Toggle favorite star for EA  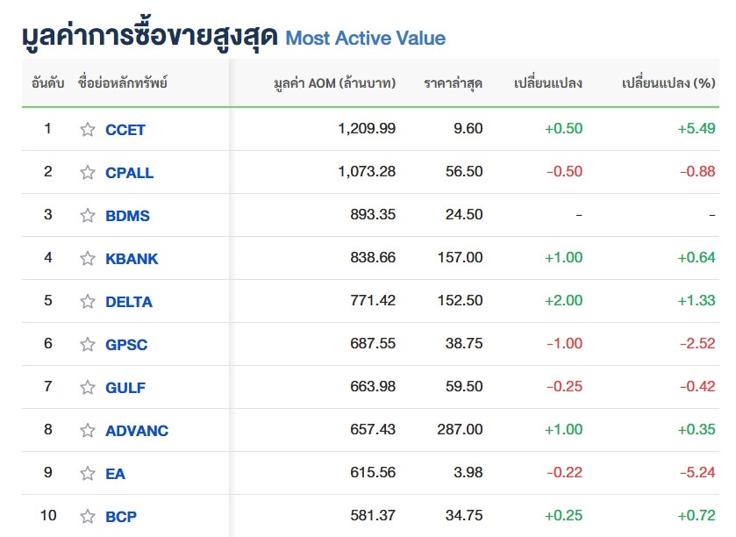(x=88, y=473)
